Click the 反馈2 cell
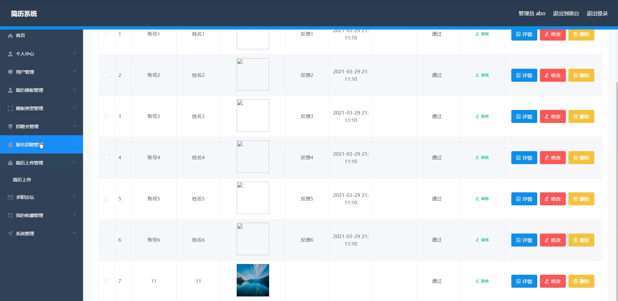 [x=307, y=75]
